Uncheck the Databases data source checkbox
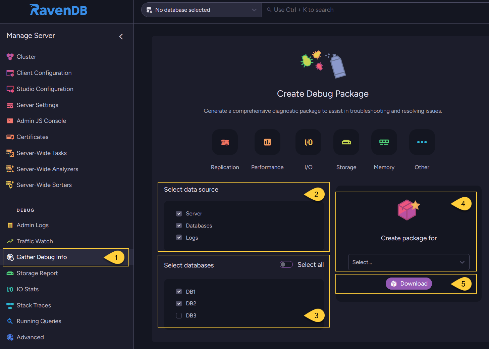This screenshot has width=489, height=349. tap(179, 226)
